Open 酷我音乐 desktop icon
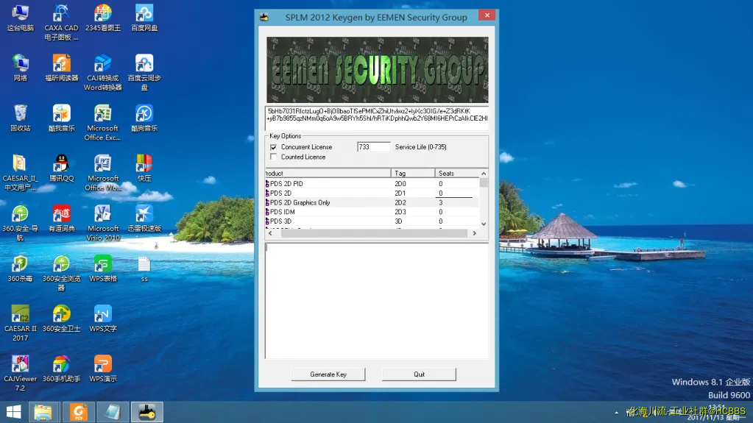 (62, 118)
